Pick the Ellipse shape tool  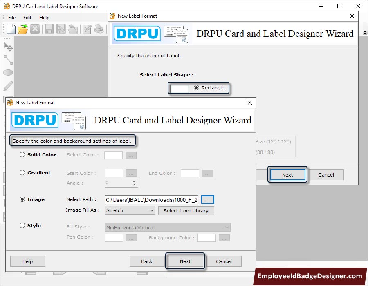(x=8, y=73)
